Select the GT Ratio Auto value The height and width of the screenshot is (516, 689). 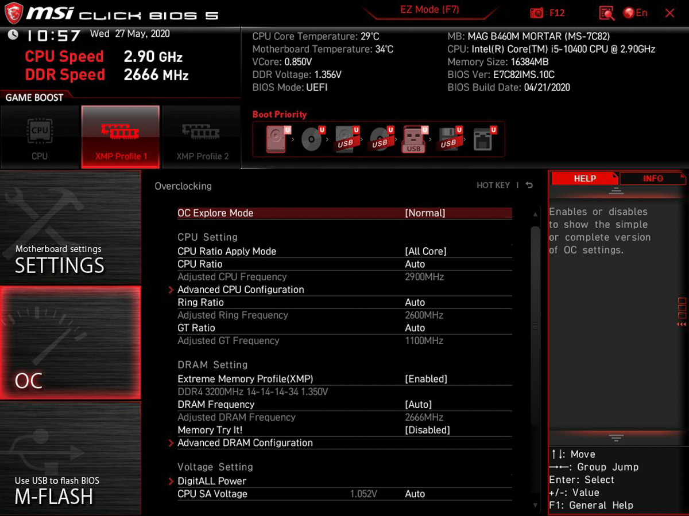pos(415,328)
